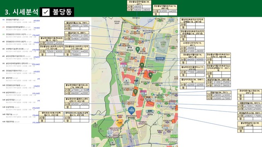262x147 pixels.
Task: Toggle the checkbox beside 불당동 title
Action: point(45,12)
